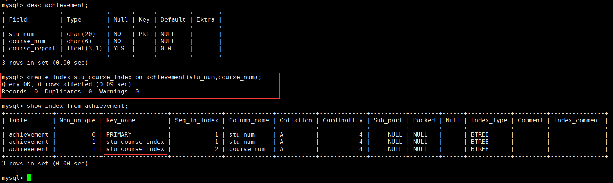613x183 pixels.
Task: Click the 'YES' null value
Action: (119, 48)
